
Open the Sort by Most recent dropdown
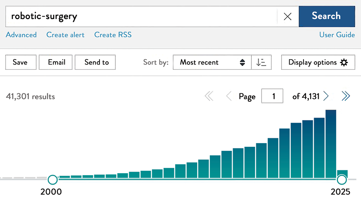pos(212,62)
